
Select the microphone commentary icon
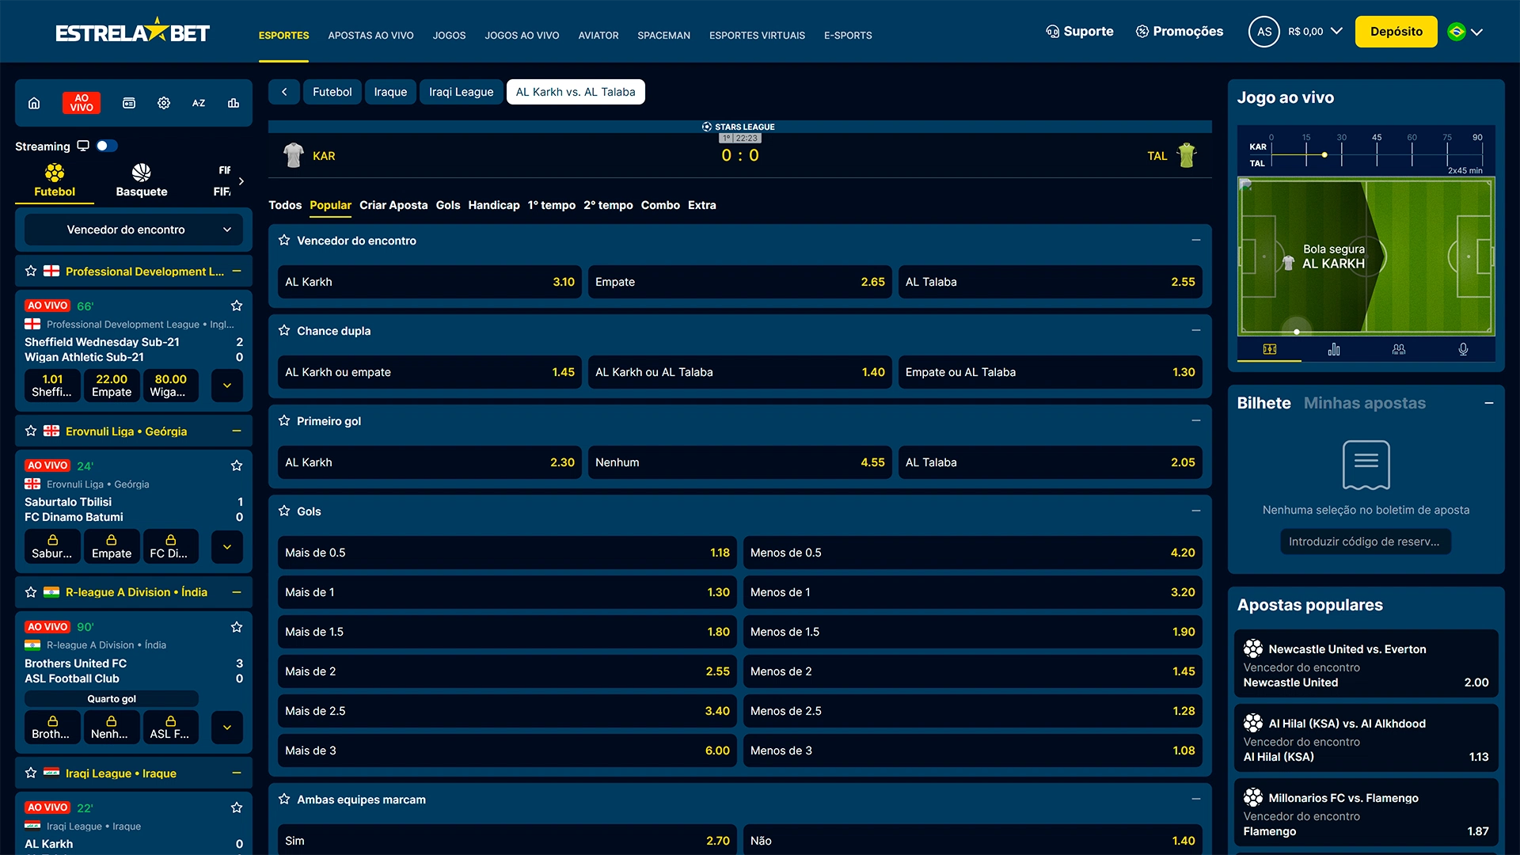[x=1463, y=349]
